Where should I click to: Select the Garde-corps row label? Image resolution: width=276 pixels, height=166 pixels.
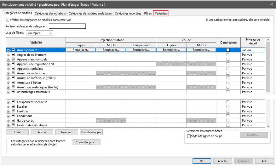click(x=25, y=120)
